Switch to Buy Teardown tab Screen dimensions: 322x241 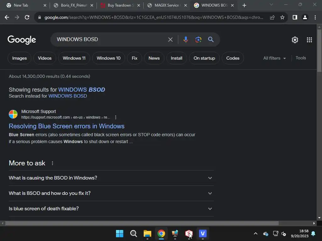[x=120, y=5]
